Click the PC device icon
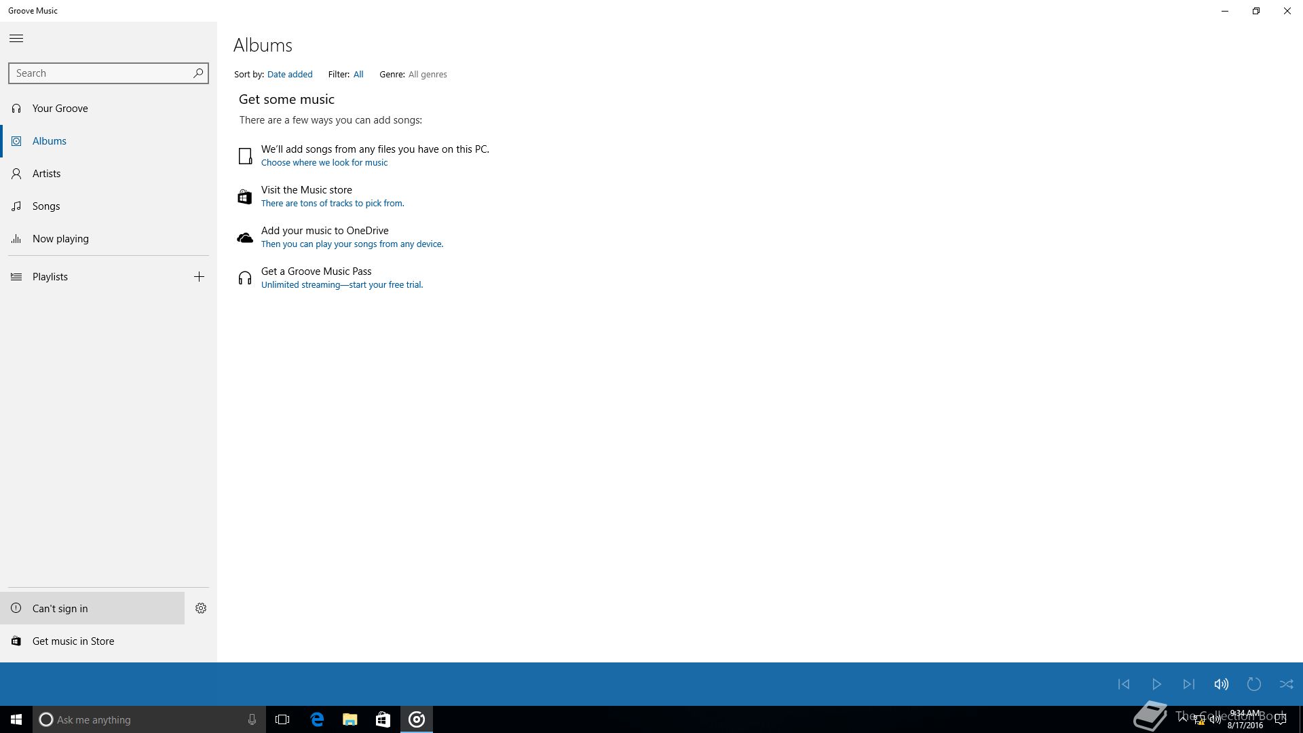This screenshot has height=733, width=1303. point(245,156)
